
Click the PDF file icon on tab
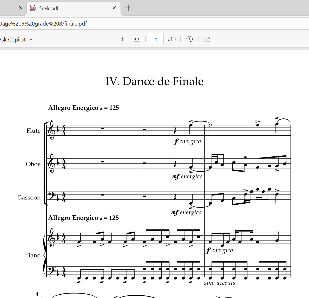click(x=33, y=8)
